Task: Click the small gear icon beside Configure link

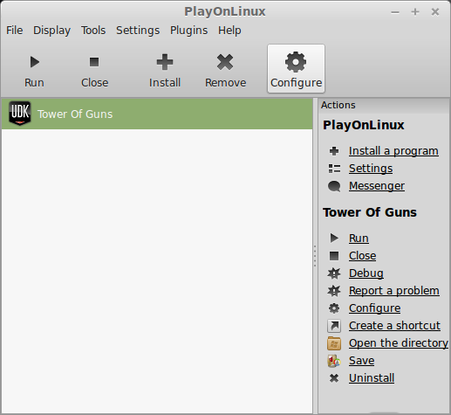Action: [x=334, y=308]
